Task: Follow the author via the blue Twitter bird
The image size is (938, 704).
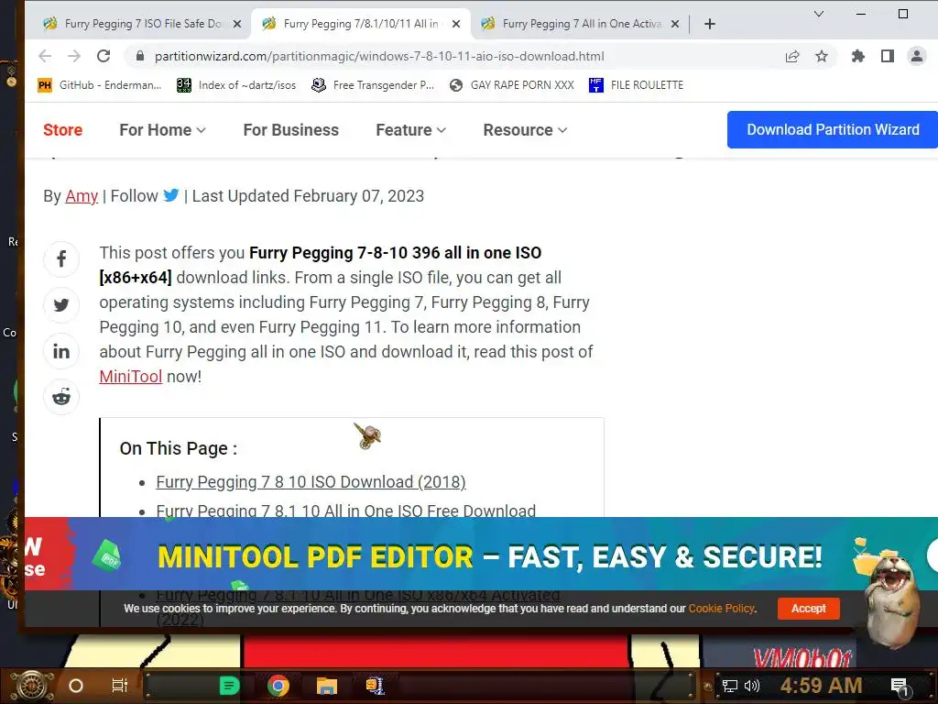Action: click(171, 195)
